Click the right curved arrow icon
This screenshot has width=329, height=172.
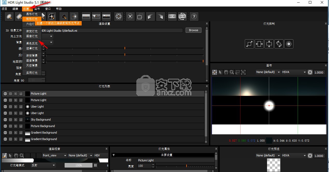160,16
